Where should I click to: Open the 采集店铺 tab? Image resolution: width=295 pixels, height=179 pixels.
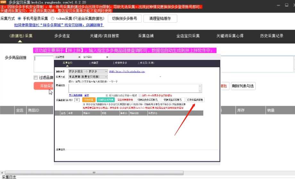146,36
